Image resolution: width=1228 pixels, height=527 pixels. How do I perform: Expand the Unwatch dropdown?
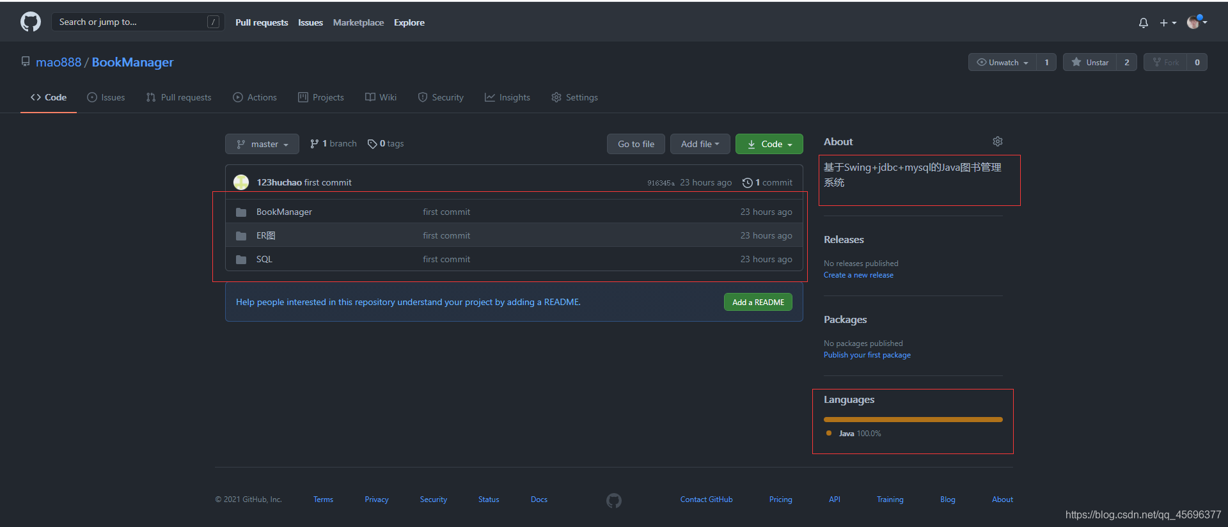click(1002, 62)
